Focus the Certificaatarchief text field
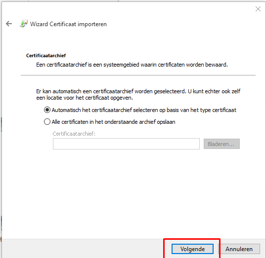Image resolution: width=266 pixels, height=258 pixels. coord(126,144)
